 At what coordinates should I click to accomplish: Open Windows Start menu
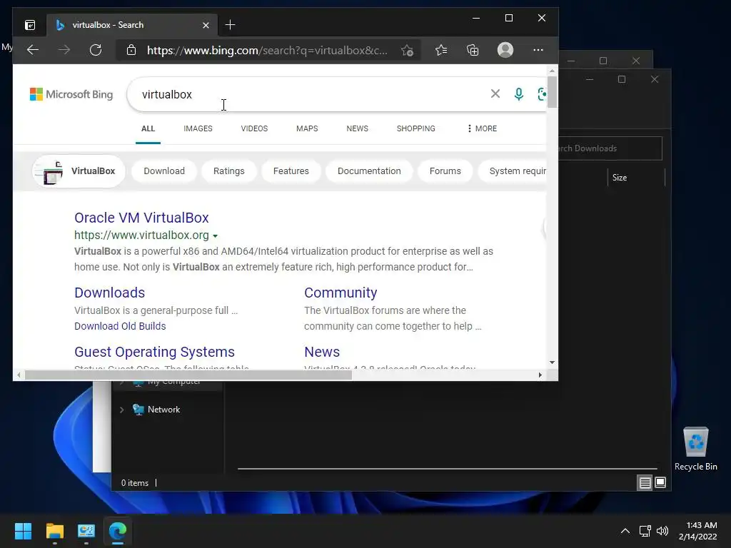[x=23, y=531]
